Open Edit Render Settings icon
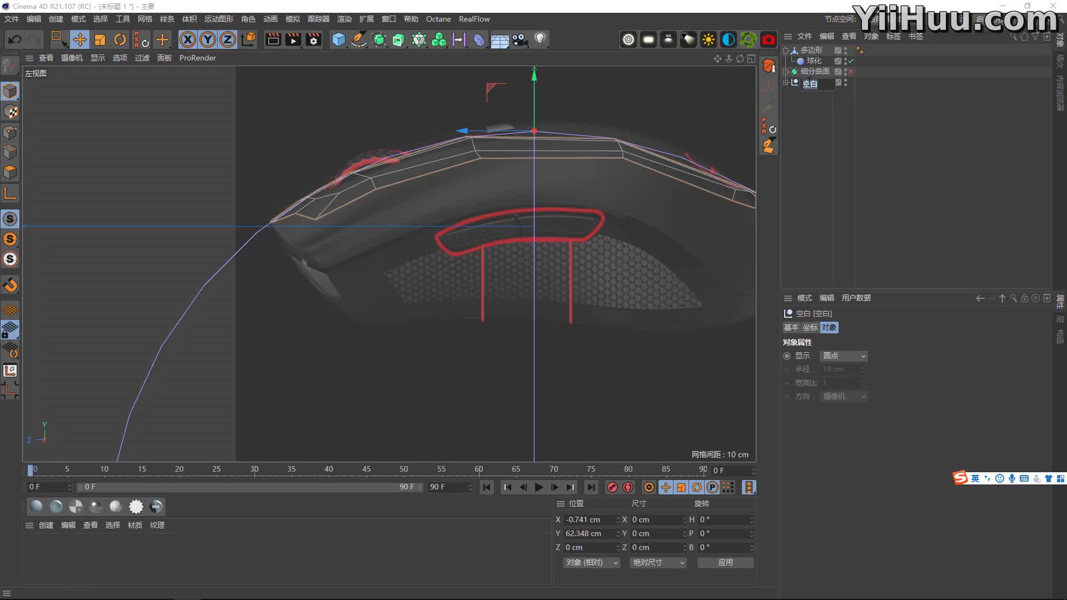1067x600 pixels. 313,39
